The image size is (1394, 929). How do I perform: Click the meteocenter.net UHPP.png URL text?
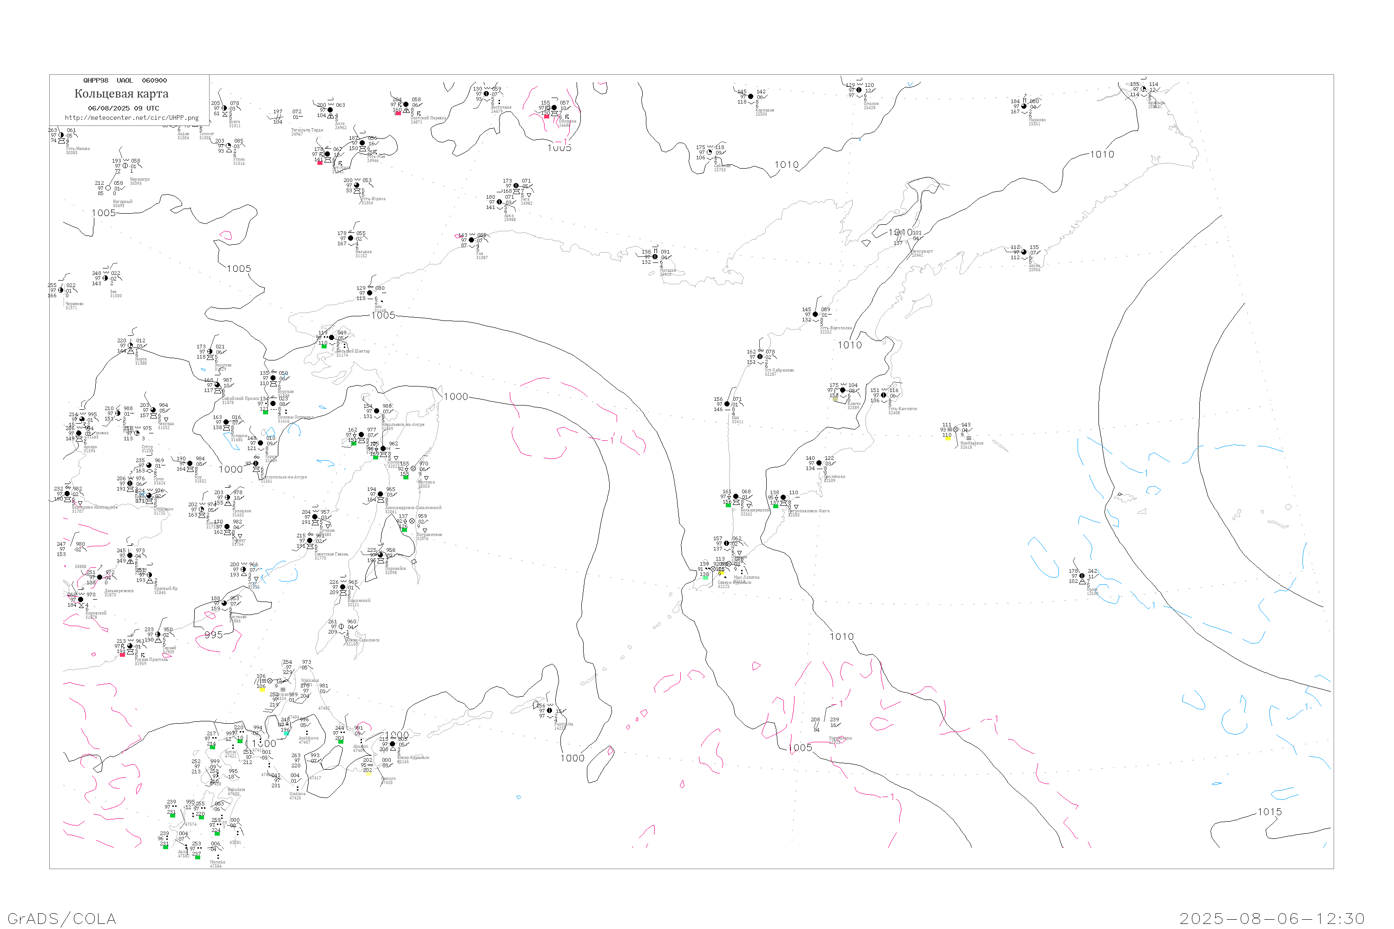(x=132, y=118)
